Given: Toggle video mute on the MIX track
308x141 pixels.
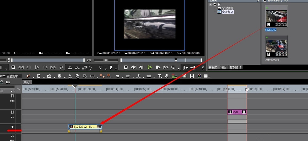Looking at the screenshot, I should point(12,96).
